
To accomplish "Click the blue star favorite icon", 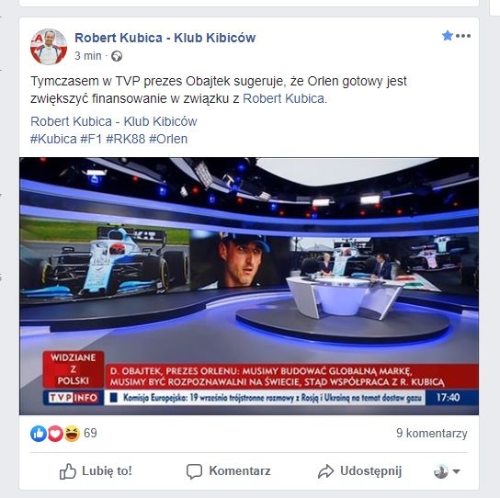I will pos(448,36).
